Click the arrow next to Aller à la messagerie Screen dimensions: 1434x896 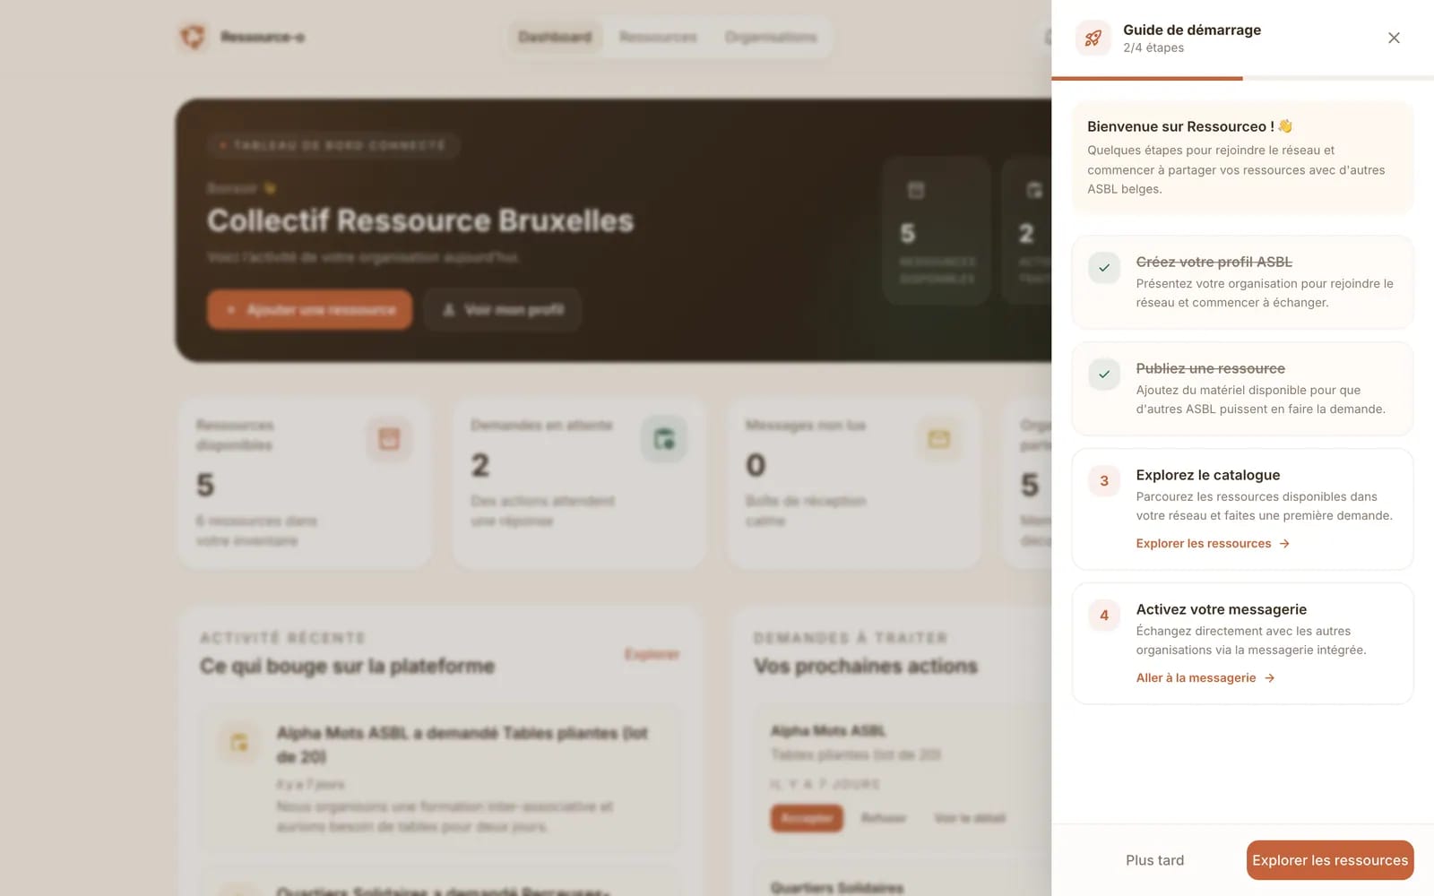click(1269, 678)
